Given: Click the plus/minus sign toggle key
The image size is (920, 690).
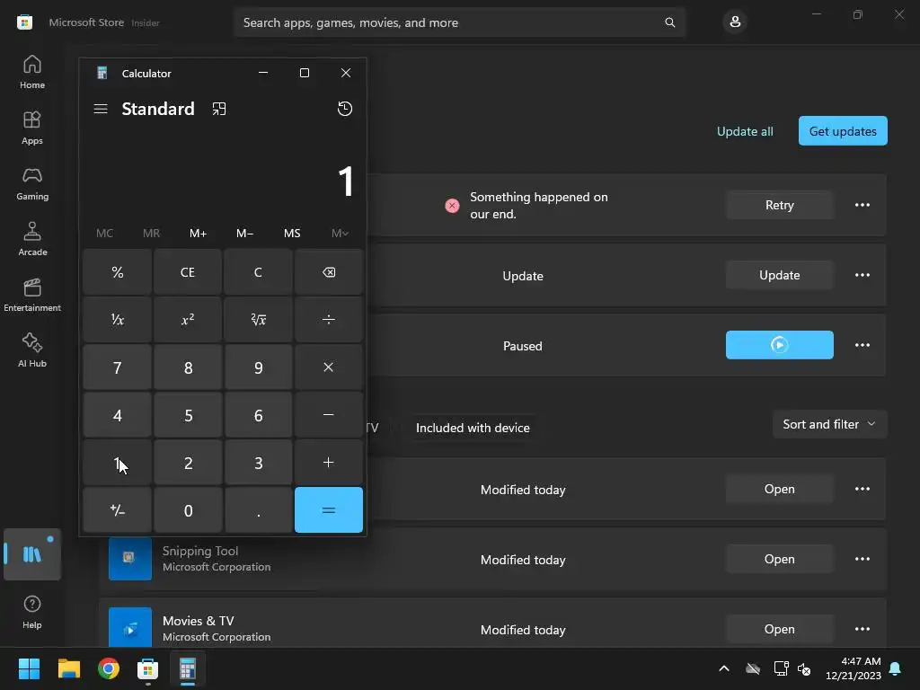Looking at the screenshot, I should pos(118,510).
